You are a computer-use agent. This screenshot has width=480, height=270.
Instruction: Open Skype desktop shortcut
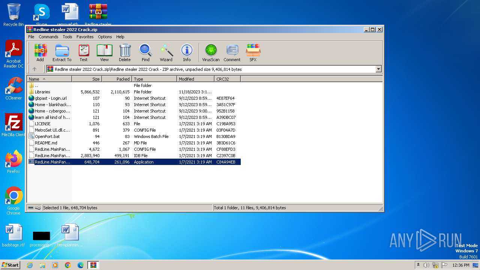(x=42, y=15)
